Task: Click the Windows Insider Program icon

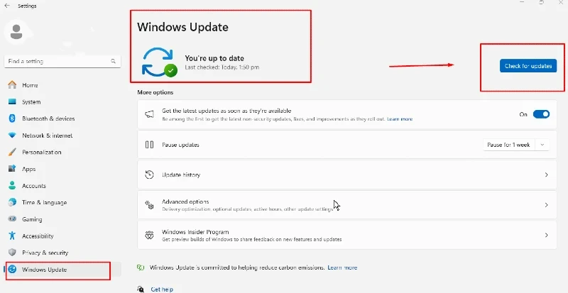Action: click(x=149, y=235)
